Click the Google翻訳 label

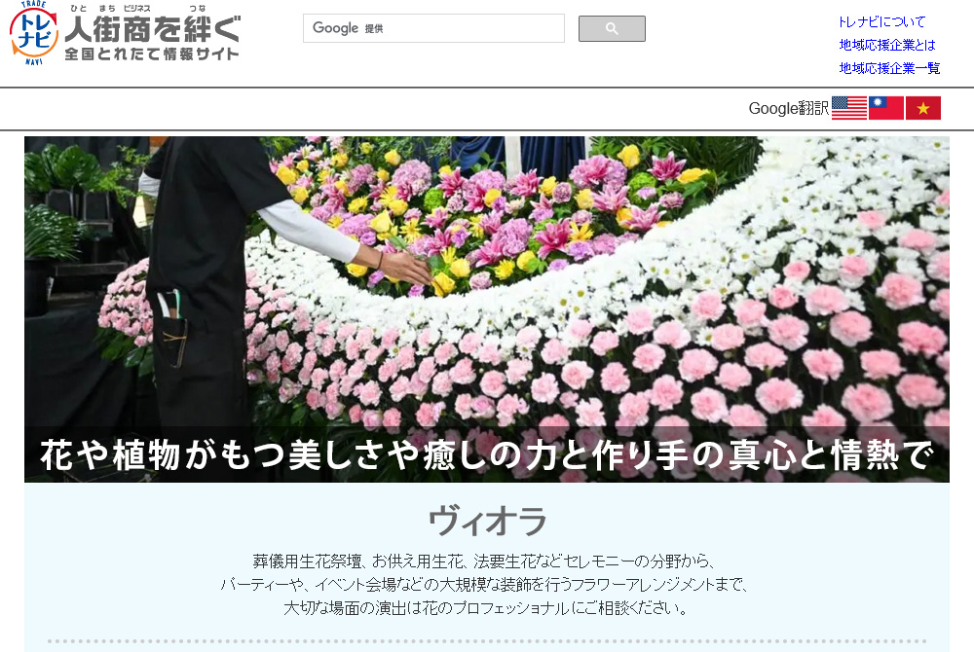788,108
